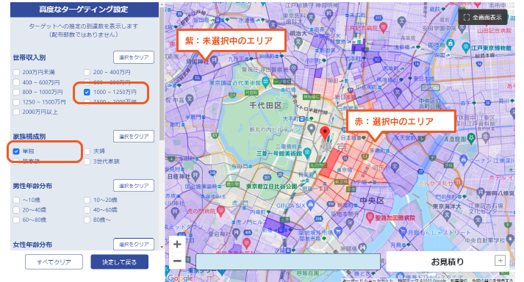Tick the 3世代家族 checkbox
This screenshot has height=282, width=524.
(87, 162)
